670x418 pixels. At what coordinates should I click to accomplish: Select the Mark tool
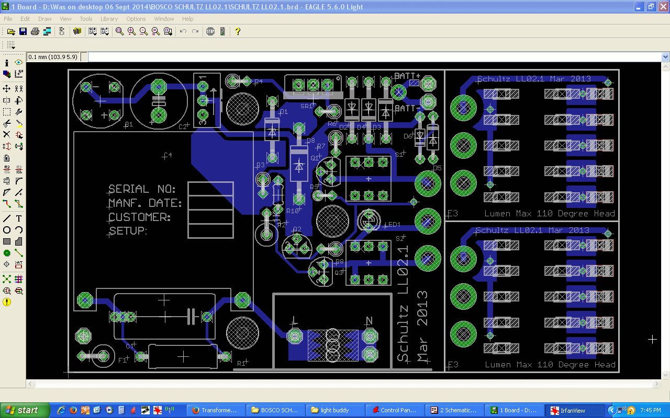pos(19,74)
